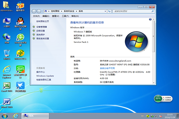The image size is (179, 119).
Task: Go to 控制面板主页 link
Action: [x=43, y=21]
